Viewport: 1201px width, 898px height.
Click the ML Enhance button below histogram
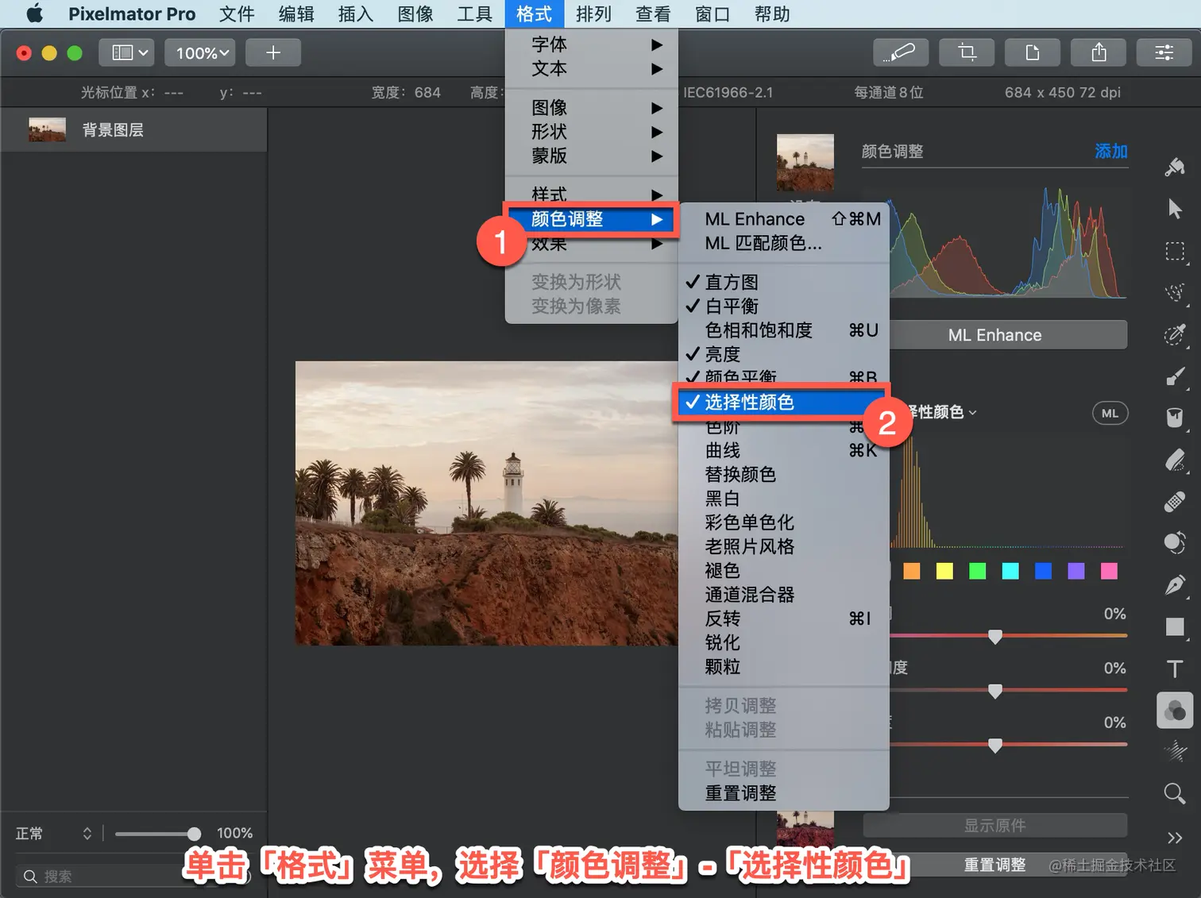[x=994, y=335]
